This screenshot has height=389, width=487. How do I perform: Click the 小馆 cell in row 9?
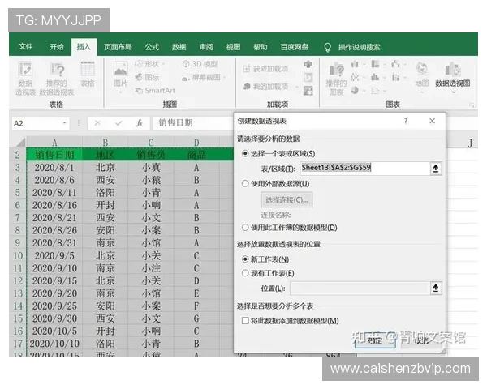[151, 243]
